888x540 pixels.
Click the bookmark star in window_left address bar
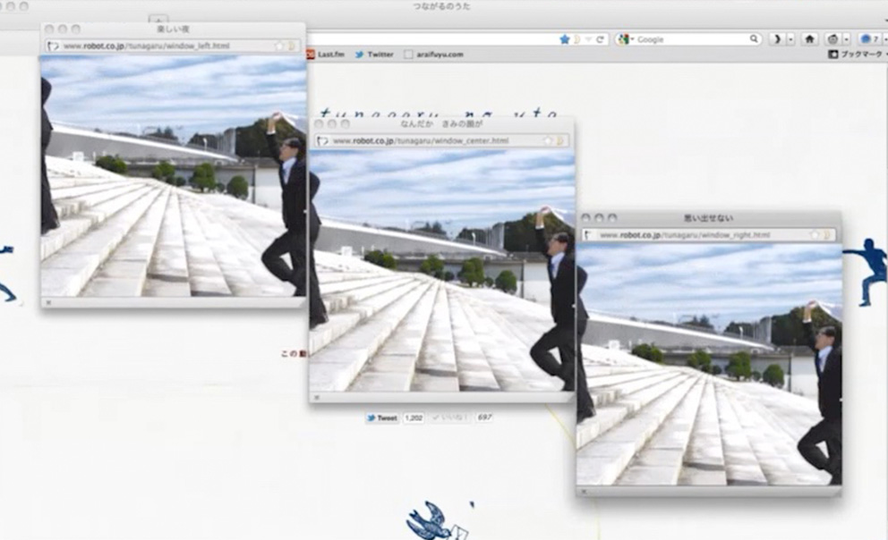(x=279, y=45)
